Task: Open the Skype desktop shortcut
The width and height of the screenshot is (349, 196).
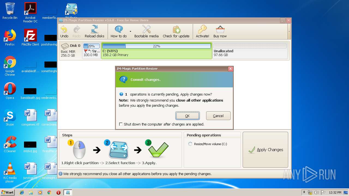Action: [10, 118]
